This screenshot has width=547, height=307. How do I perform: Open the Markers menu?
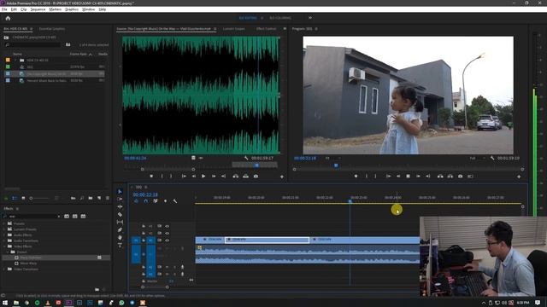point(55,9)
